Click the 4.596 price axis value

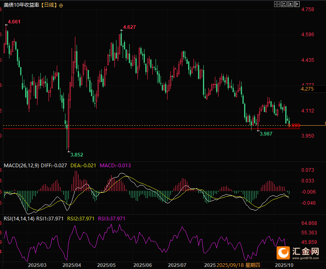point(308,35)
